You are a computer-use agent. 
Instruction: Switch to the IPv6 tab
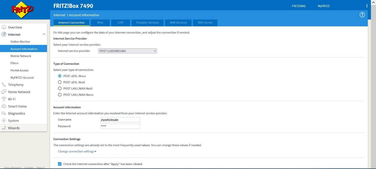pyautogui.click(x=100, y=23)
